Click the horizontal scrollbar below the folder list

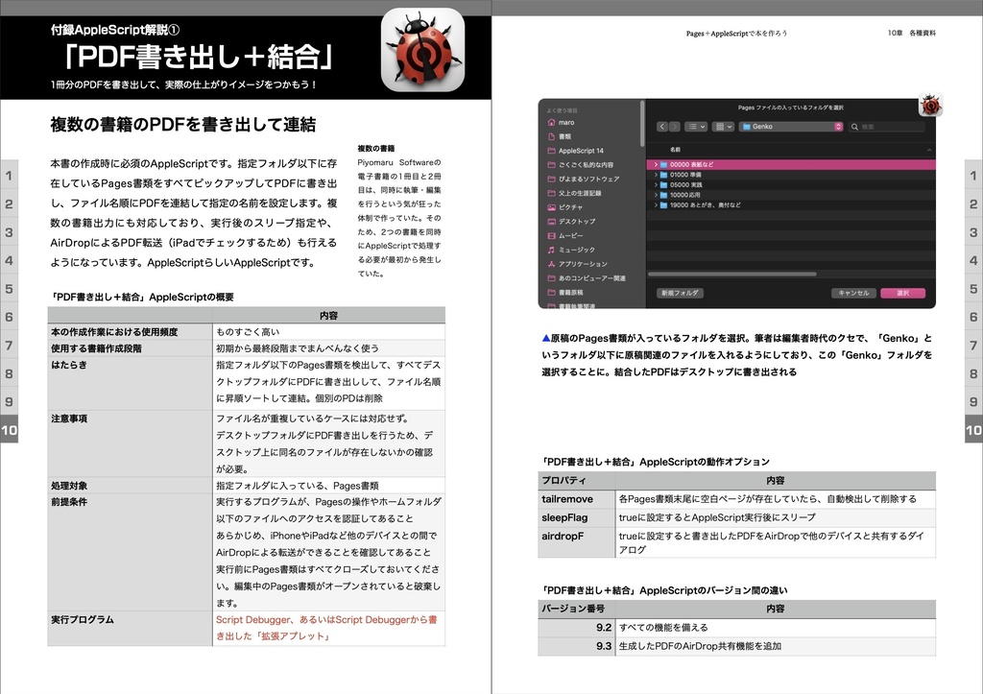click(731, 274)
